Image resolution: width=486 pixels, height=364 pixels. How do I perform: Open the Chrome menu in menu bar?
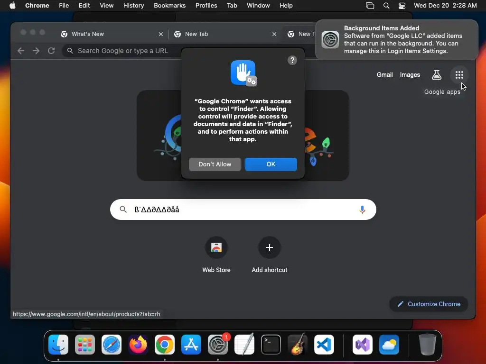pyautogui.click(x=37, y=5)
